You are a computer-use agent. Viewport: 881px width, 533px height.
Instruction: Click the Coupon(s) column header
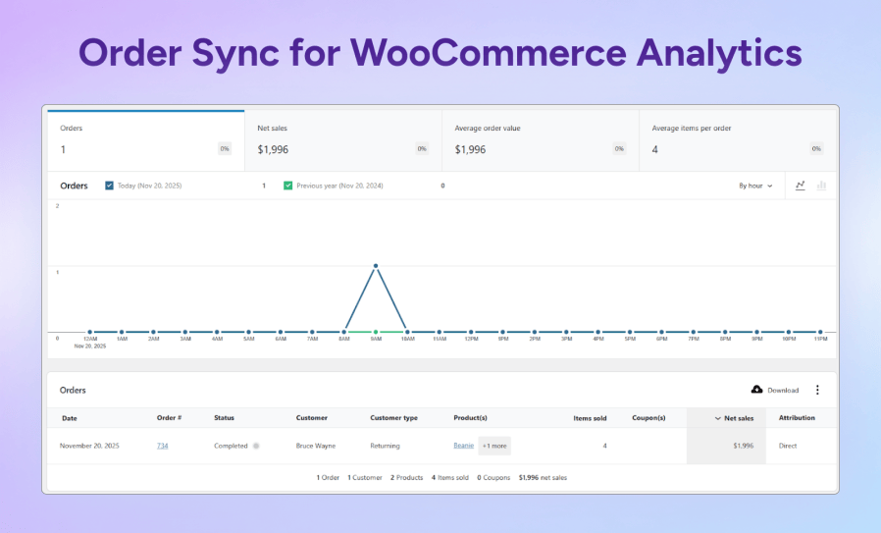point(648,418)
